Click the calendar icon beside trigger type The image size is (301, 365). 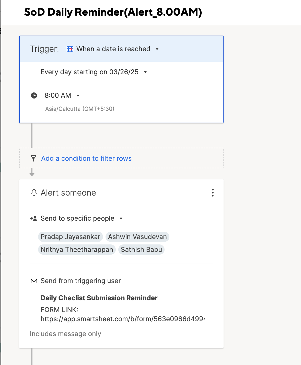[70, 49]
